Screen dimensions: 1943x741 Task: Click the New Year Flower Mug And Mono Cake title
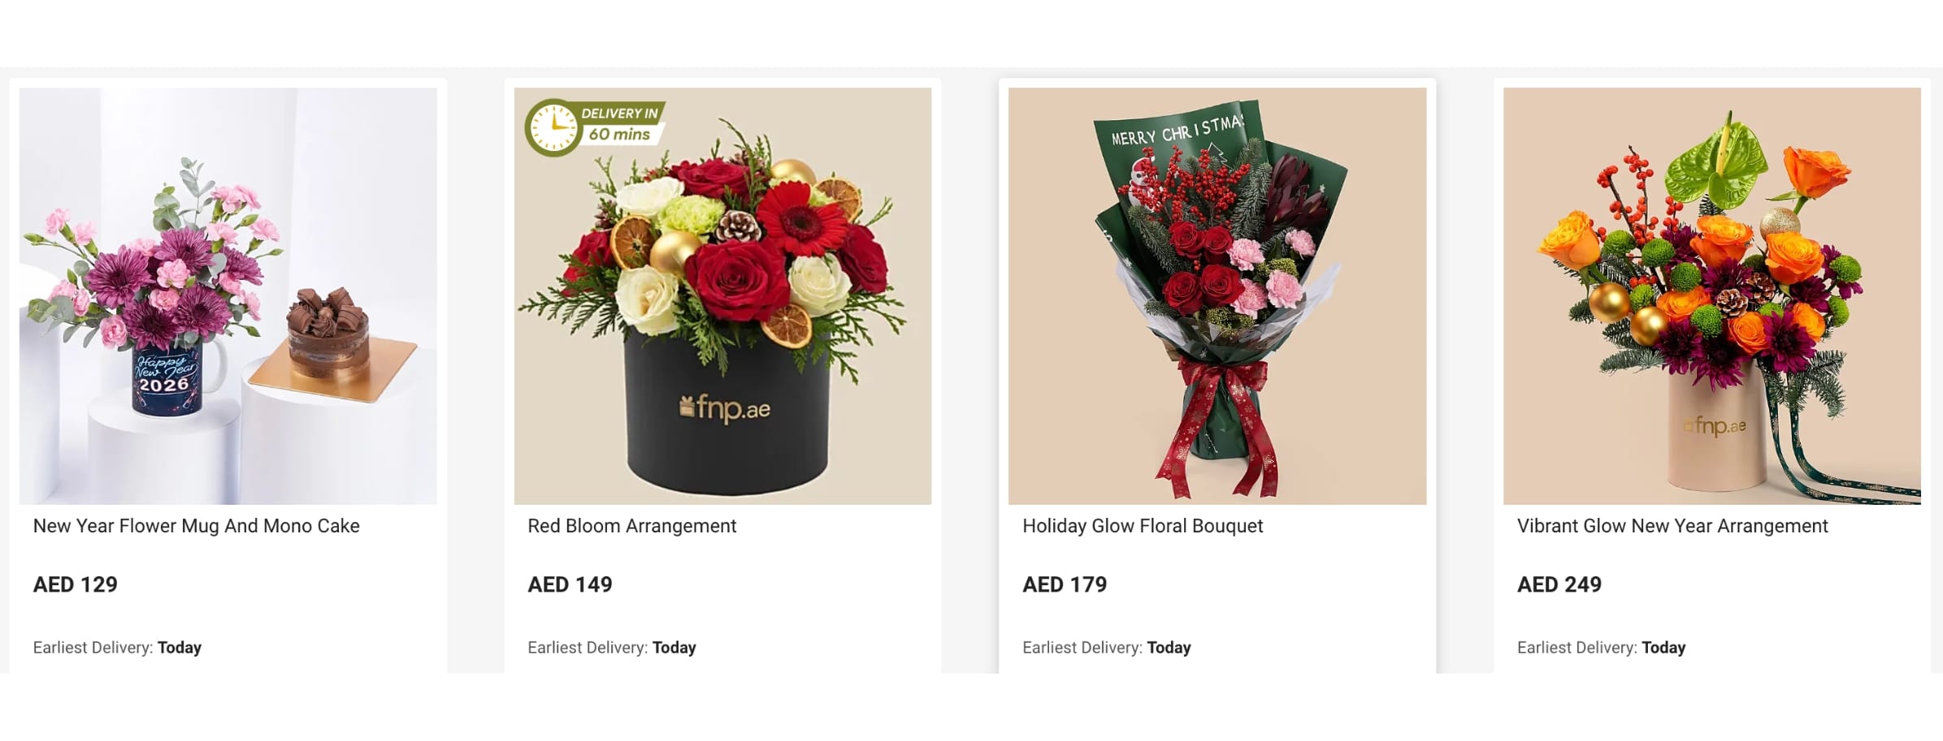(196, 526)
